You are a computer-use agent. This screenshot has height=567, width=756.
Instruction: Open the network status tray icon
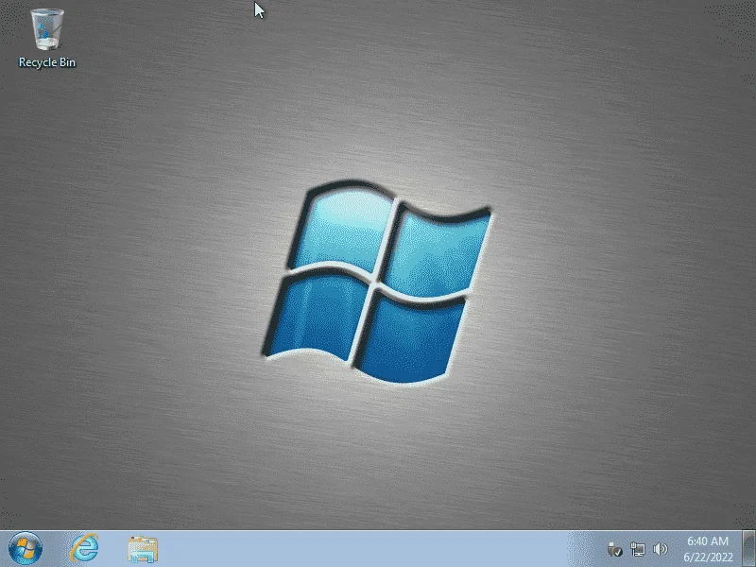tap(637, 549)
